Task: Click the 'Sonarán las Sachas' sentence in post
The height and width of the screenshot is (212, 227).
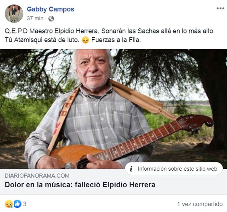Action: [158, 31]
